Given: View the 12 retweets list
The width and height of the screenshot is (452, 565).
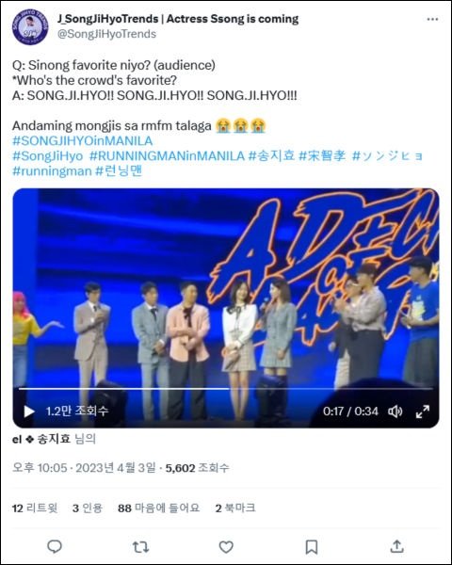Looking at the screenshot, I should tap(35, 508).
